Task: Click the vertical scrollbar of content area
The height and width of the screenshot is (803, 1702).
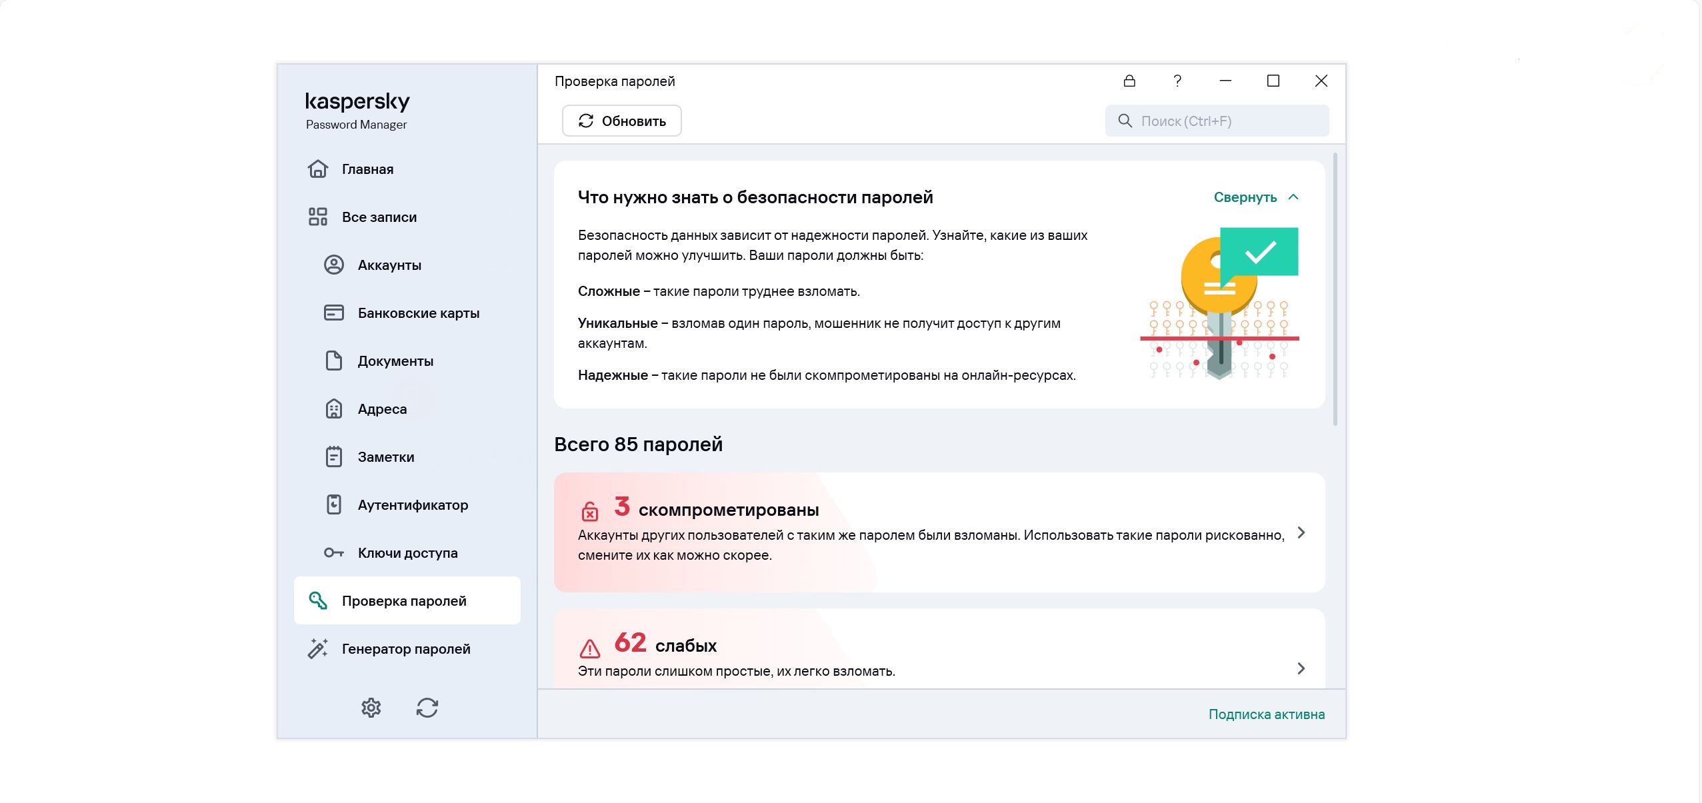Action: (1335, 290)
